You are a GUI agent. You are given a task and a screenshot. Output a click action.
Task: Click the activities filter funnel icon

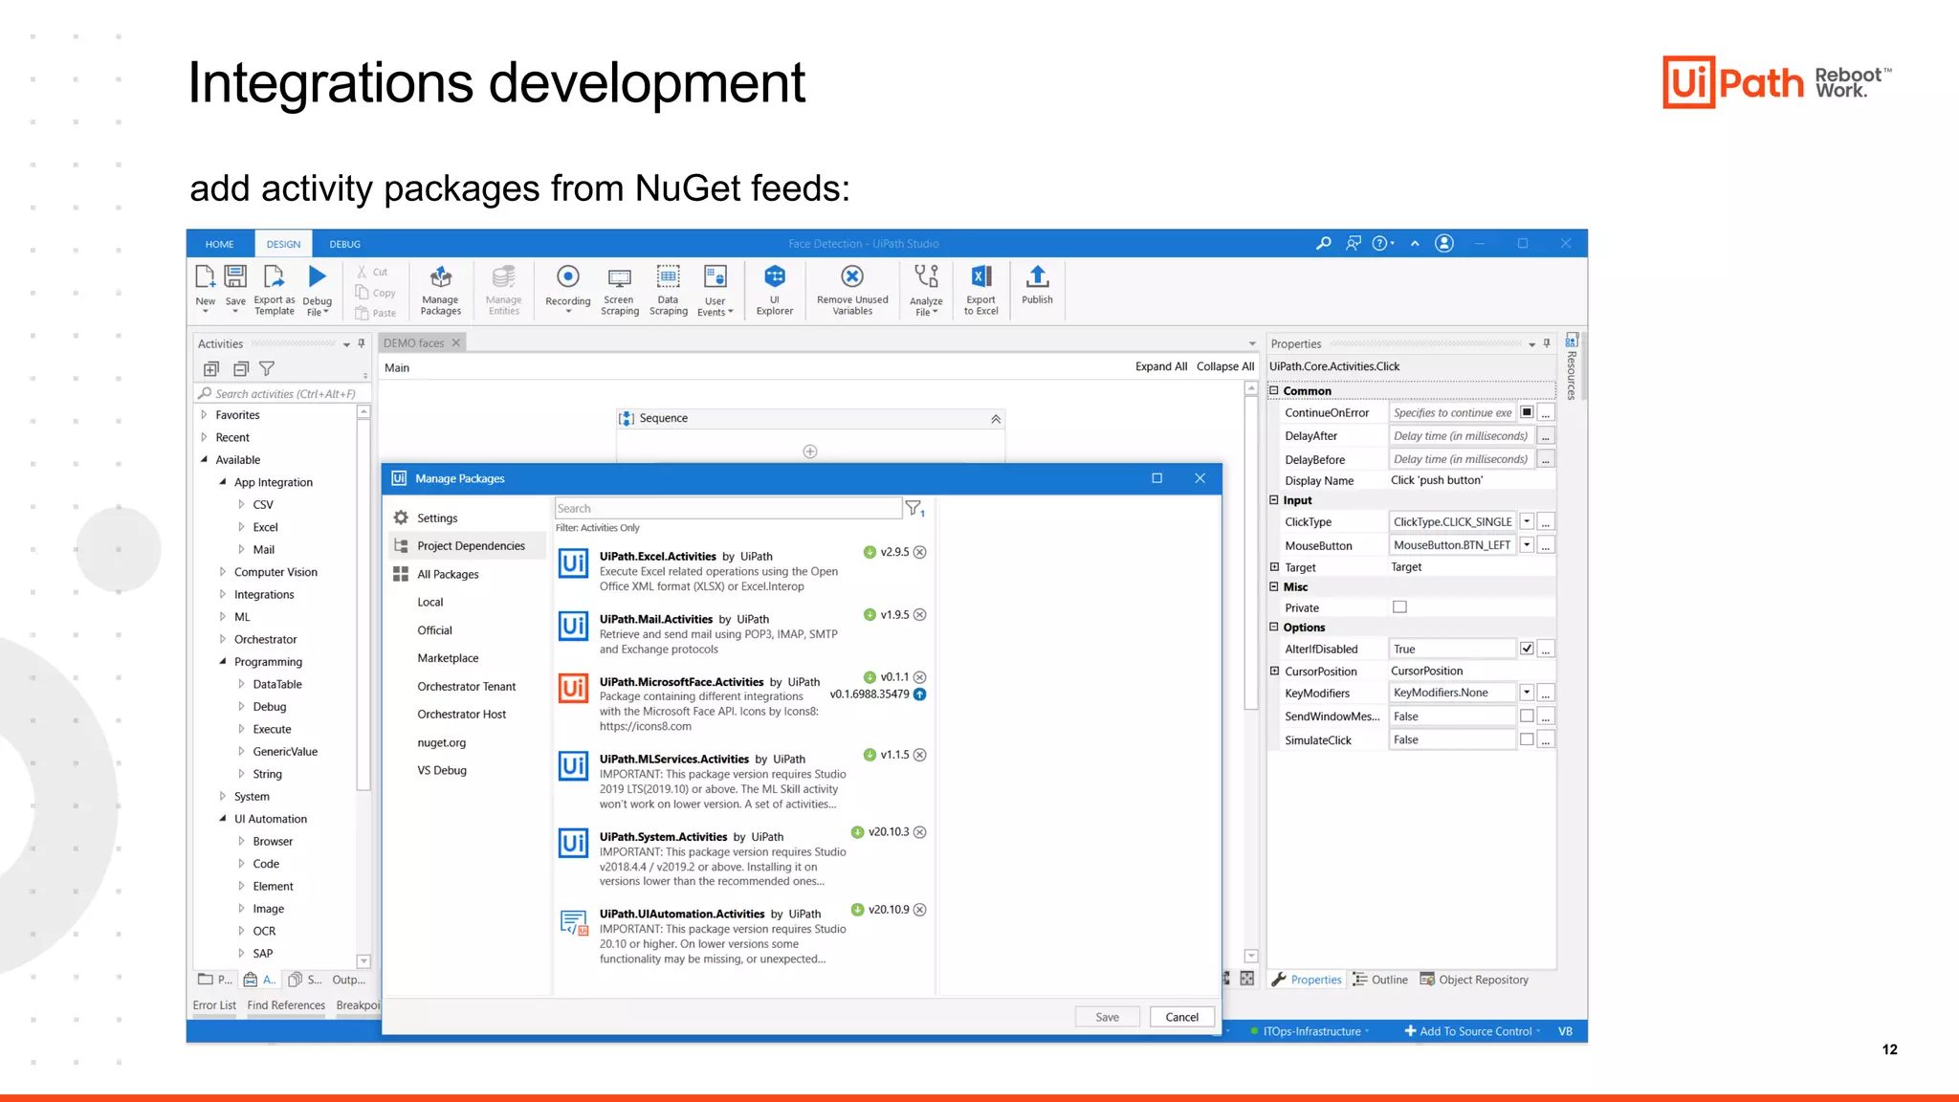pyautogui.click(x=267, y=368)
